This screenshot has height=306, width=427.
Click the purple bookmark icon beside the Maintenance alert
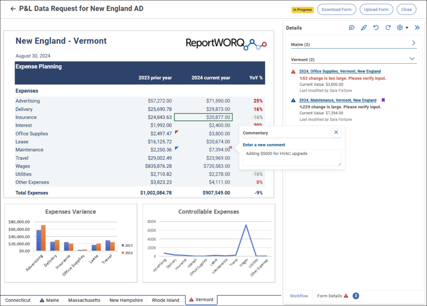tap(383, 100)
